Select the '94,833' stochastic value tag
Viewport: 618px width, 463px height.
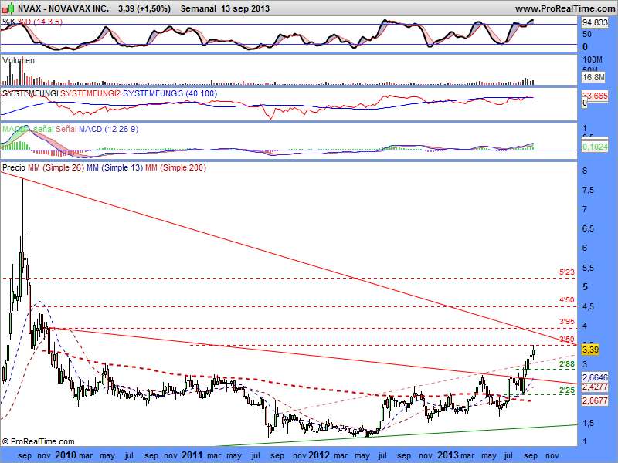click(x=595, y=23)
